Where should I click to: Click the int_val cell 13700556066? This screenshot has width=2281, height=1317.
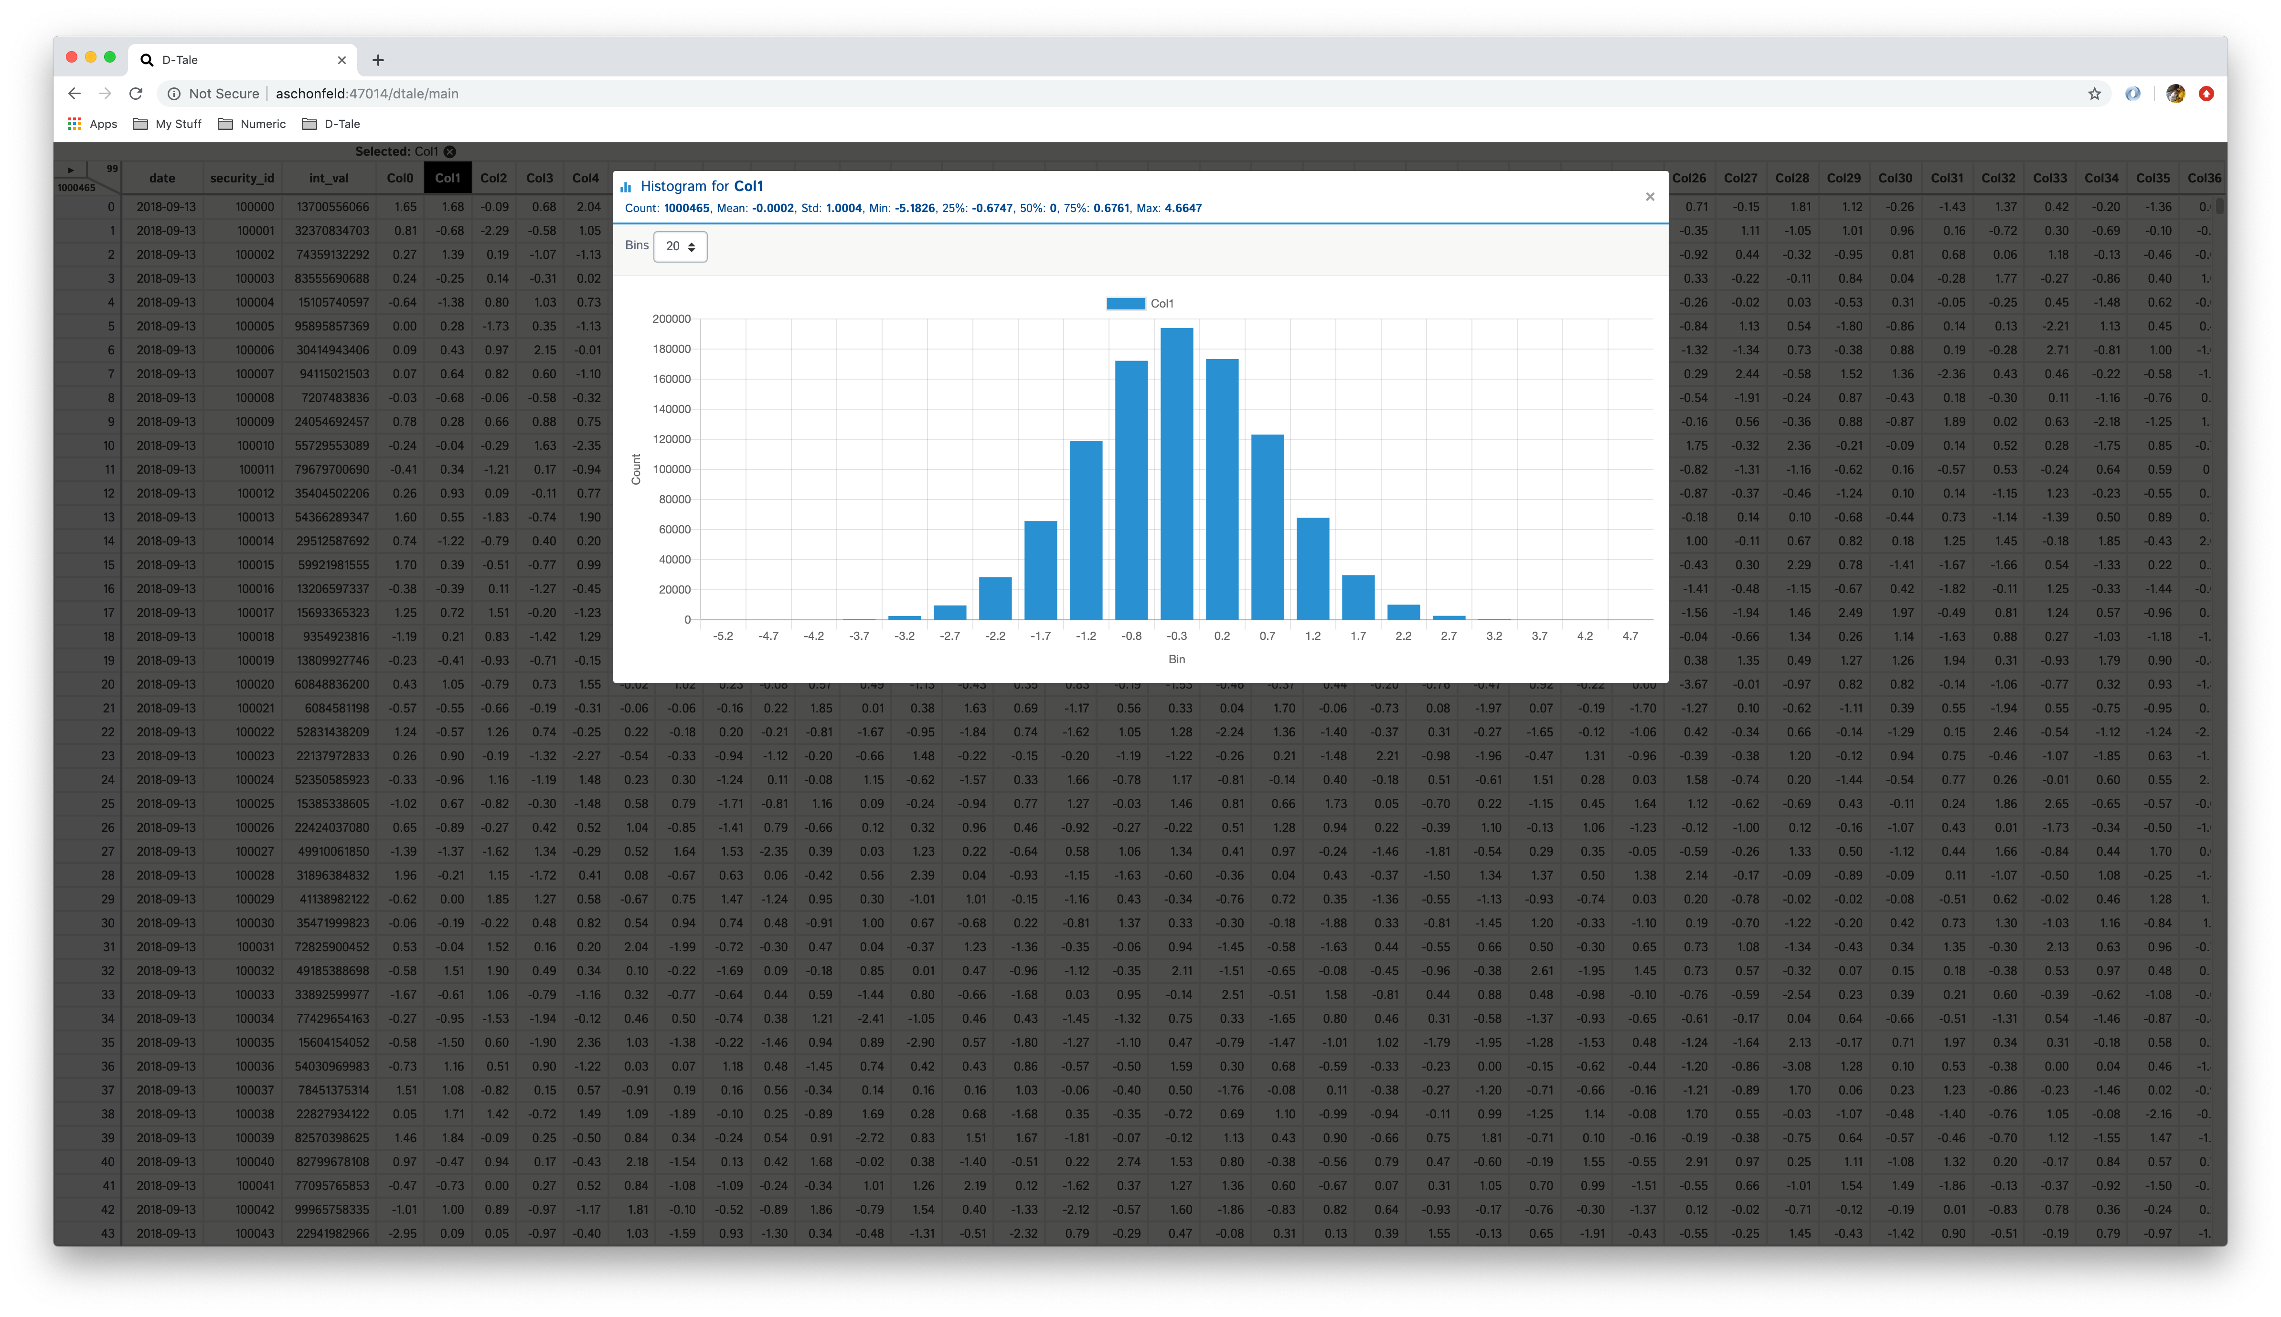coord(328,206)
